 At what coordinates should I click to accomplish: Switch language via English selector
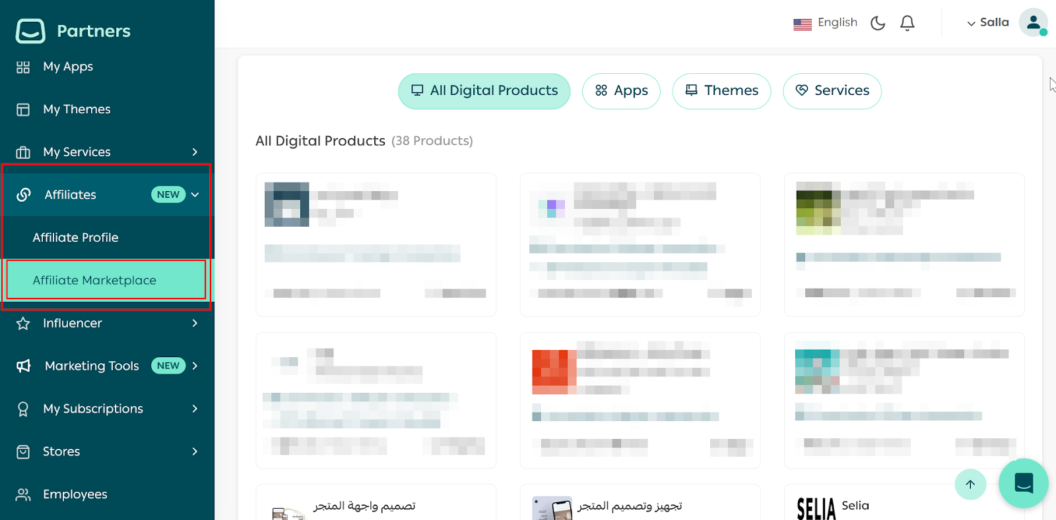click(x=825, y=23)
